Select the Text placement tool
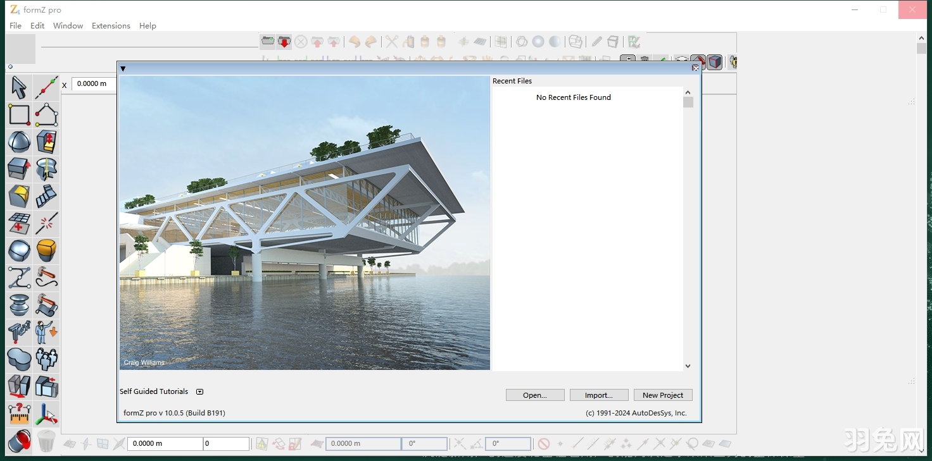The height and width of the screenshot is (461, 932). 19,332
